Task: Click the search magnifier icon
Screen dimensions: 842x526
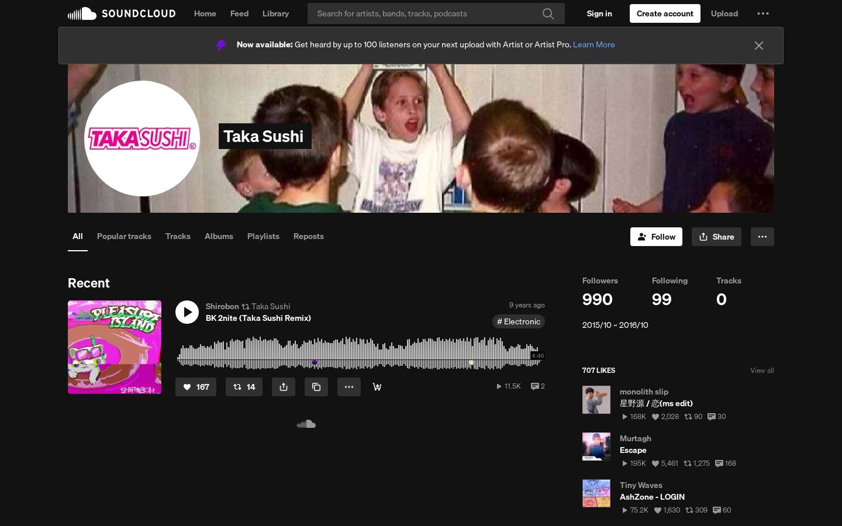Action: [x=548, y=13]
